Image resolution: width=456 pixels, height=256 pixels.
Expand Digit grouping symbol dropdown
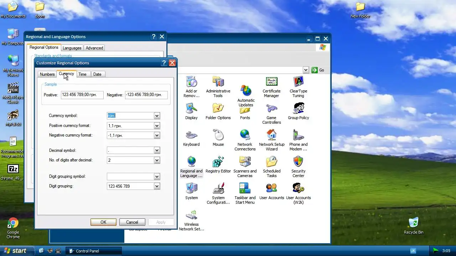click(x=157, y=177)
